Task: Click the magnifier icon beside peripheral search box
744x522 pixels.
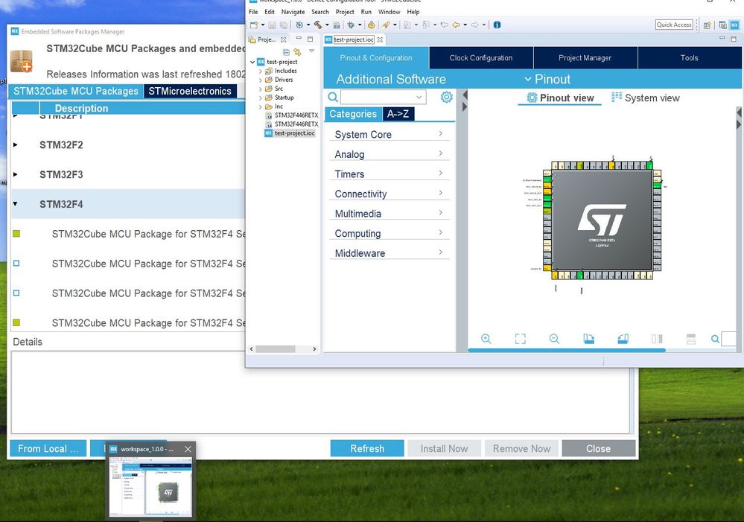Action: 333,97
